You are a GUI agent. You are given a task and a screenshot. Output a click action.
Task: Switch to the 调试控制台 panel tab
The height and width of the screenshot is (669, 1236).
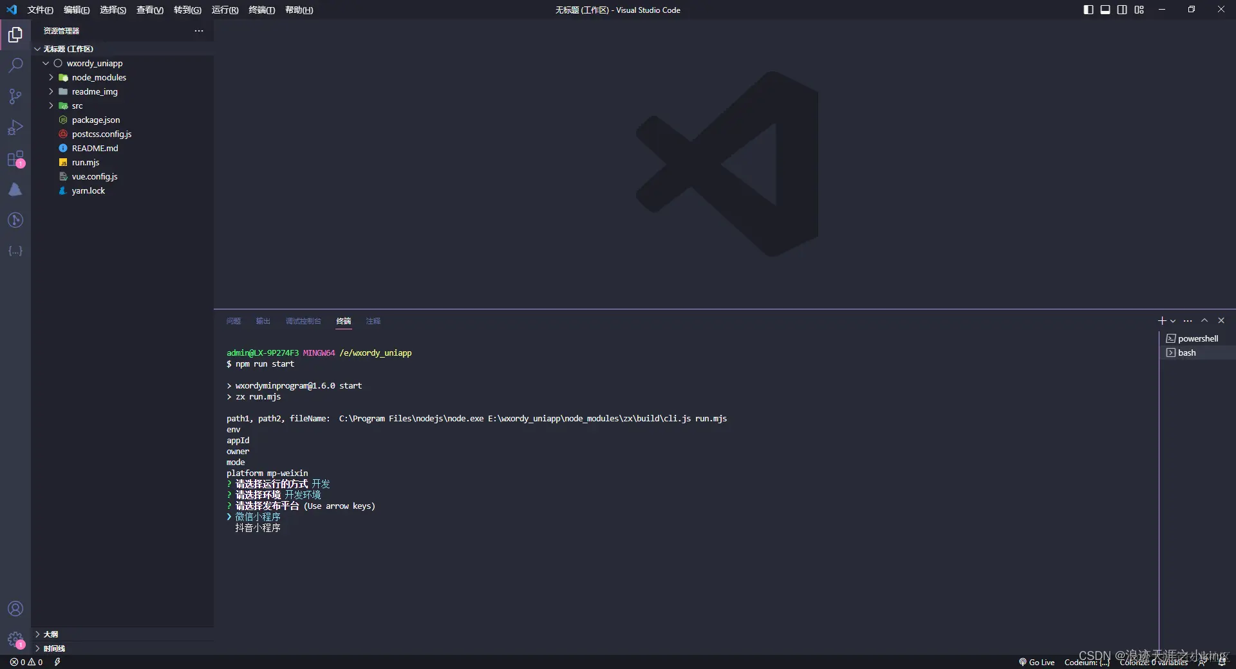click(303, 321)
